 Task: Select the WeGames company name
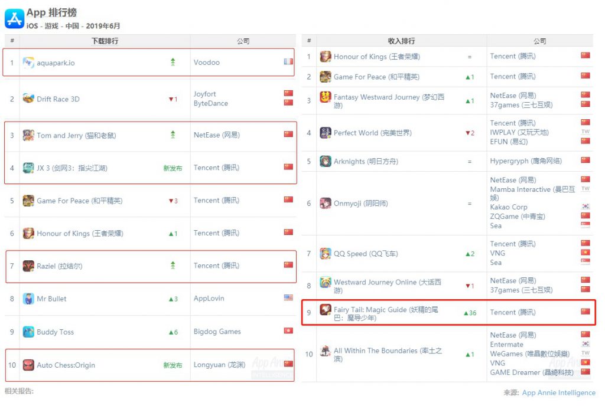click(530, 353)
